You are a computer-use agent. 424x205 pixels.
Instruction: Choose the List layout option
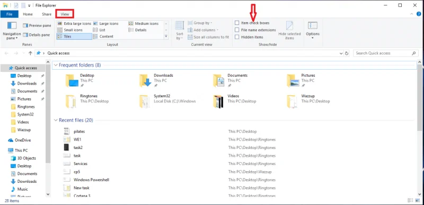coord(99,30)
